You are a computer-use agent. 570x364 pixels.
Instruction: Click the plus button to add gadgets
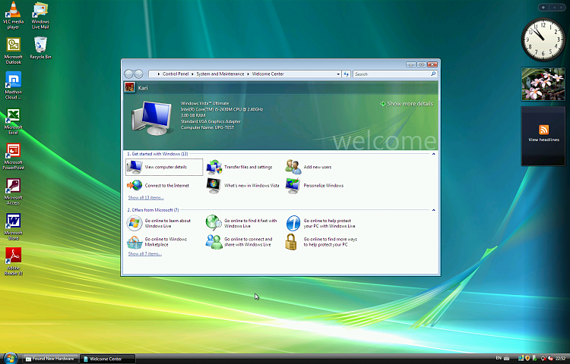coord(544,8)
